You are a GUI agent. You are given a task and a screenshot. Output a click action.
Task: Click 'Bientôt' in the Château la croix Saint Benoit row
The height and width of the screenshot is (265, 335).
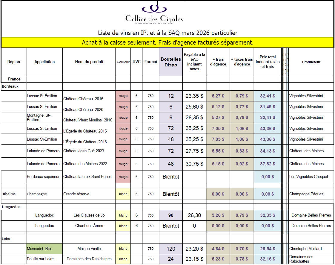click(x=171, y=176)
